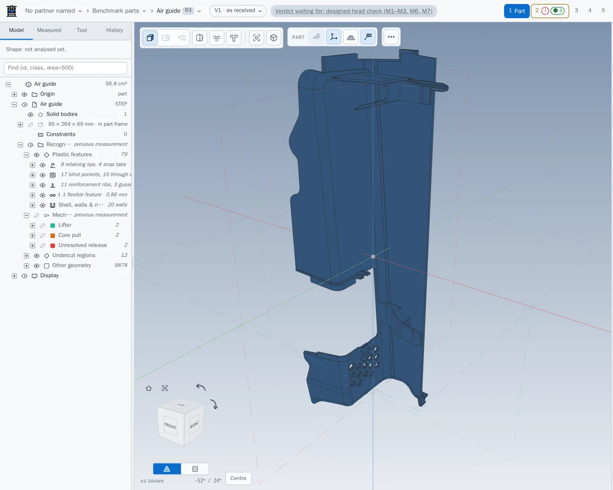Toggle the ground grid plane icon
The image size is (613, 490).
(x=351, y=37)
